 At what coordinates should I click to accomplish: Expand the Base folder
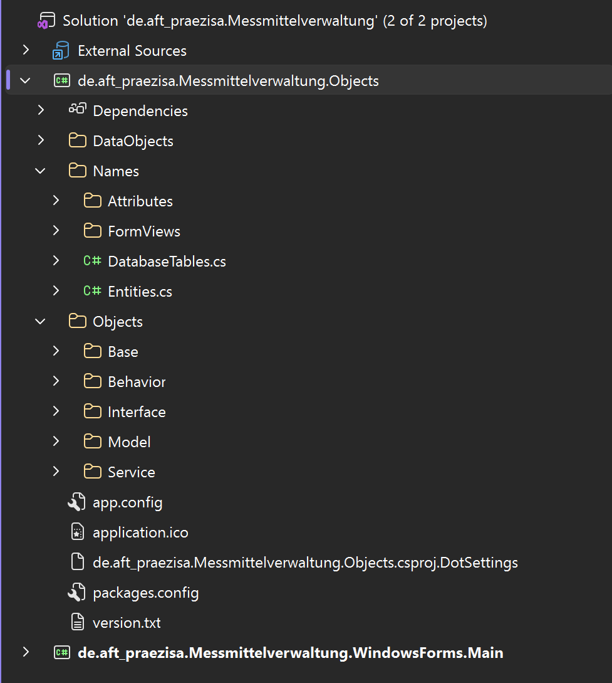point(56,351)
